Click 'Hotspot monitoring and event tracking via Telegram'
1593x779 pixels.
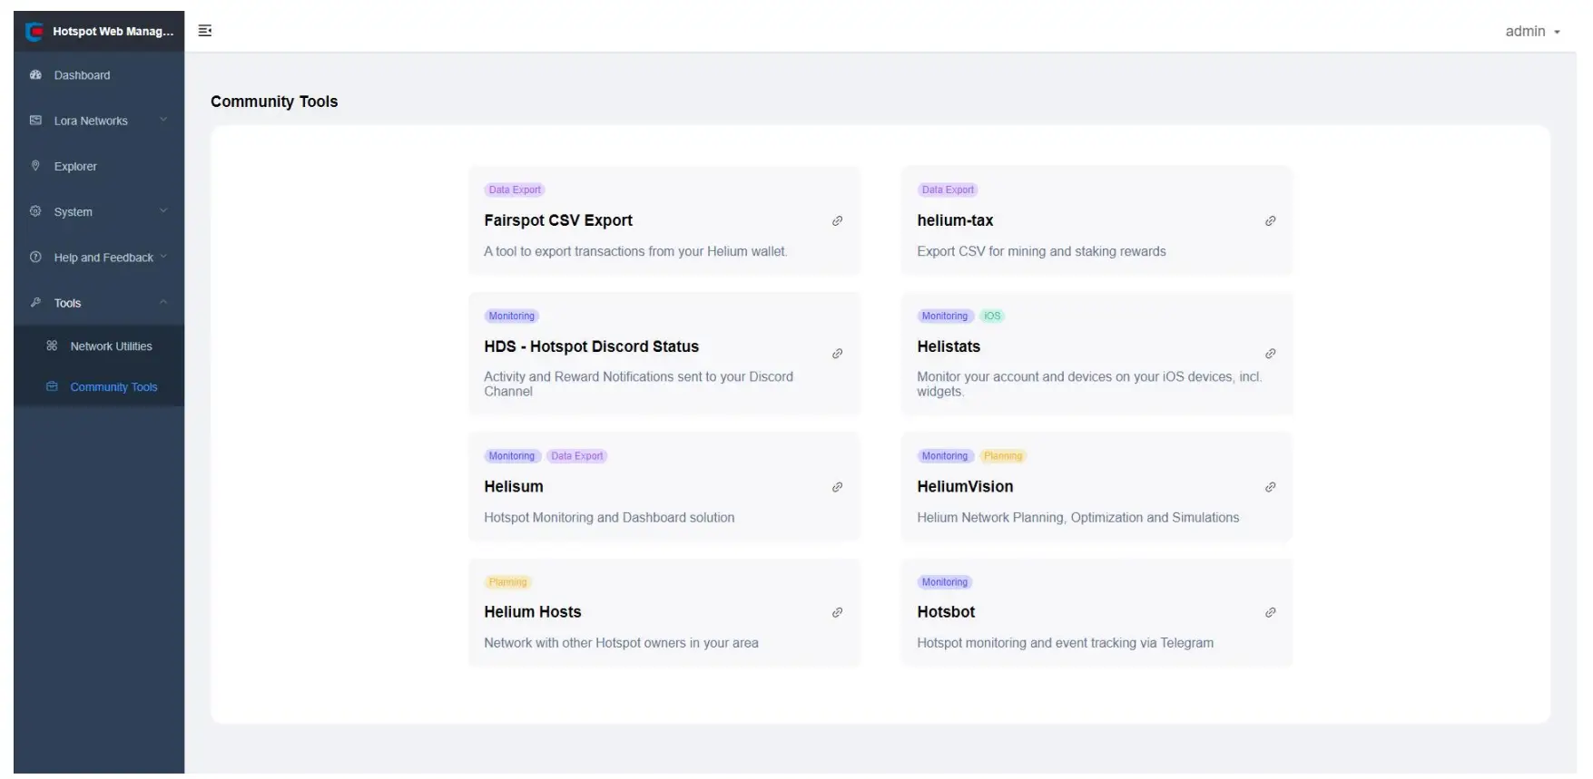tap(1065, 643)
